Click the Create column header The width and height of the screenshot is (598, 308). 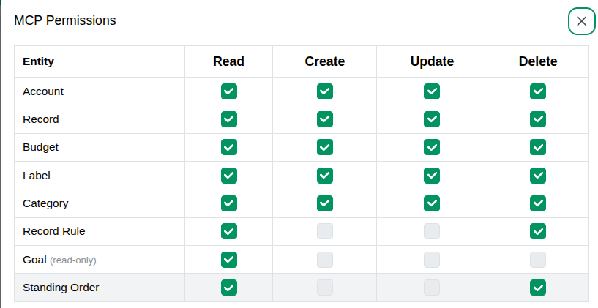pos(324,61)
